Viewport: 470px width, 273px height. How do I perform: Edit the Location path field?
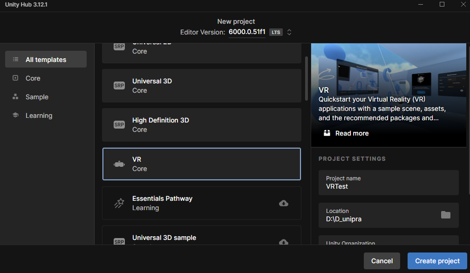(389, 215)
